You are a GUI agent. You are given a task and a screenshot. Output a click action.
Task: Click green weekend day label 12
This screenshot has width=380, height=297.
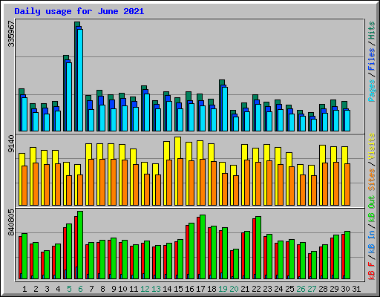[145, 289]
